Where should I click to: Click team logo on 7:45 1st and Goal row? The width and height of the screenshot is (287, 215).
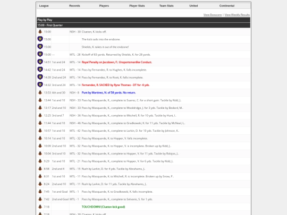(40, 192)
